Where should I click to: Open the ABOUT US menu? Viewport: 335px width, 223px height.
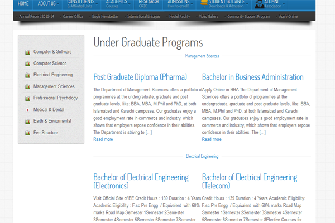(47, 4)
